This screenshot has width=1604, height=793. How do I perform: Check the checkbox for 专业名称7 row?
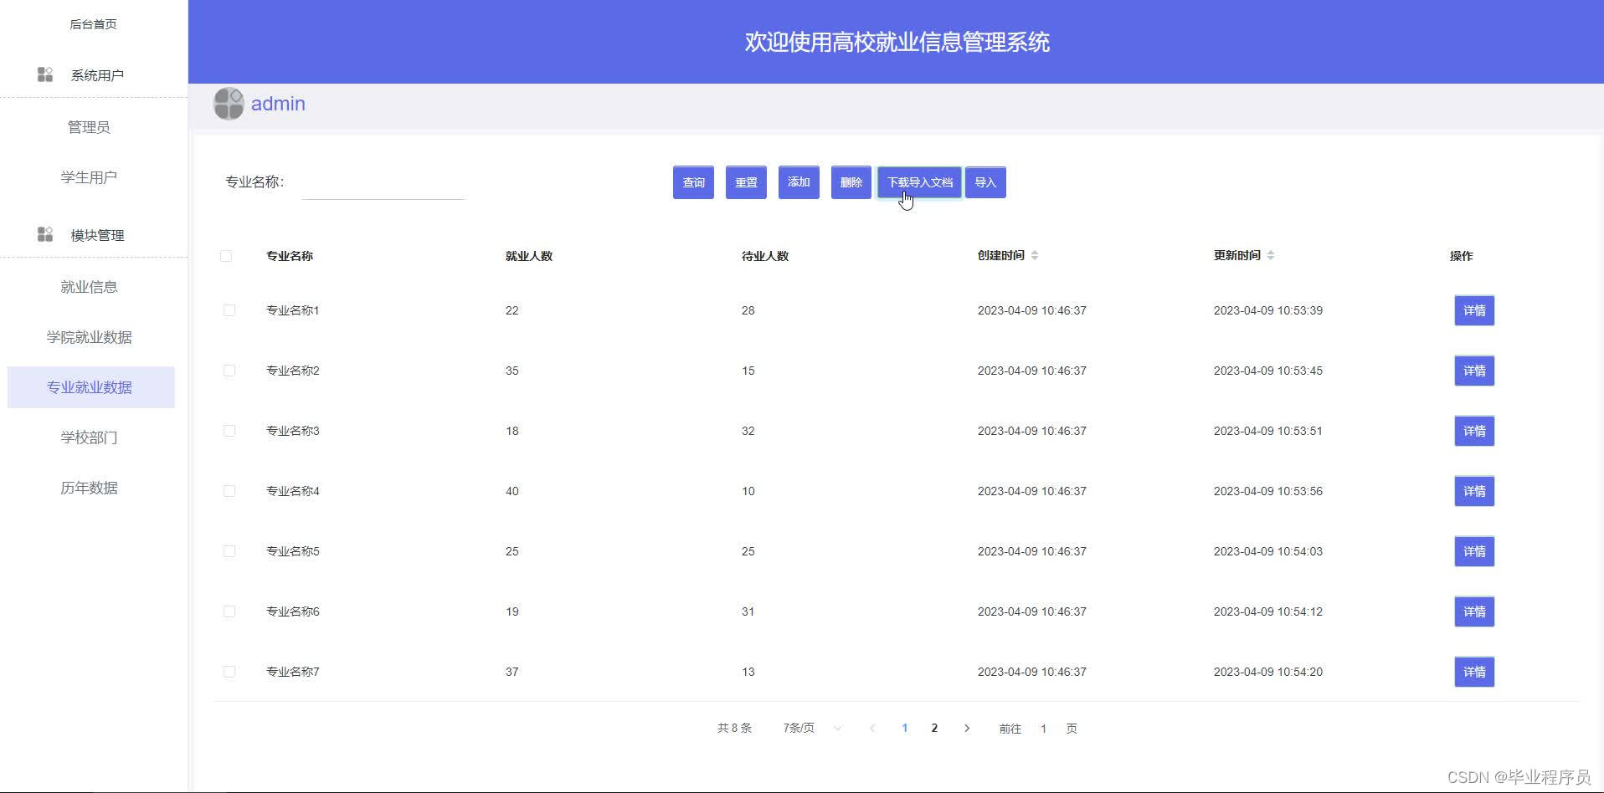229,672
